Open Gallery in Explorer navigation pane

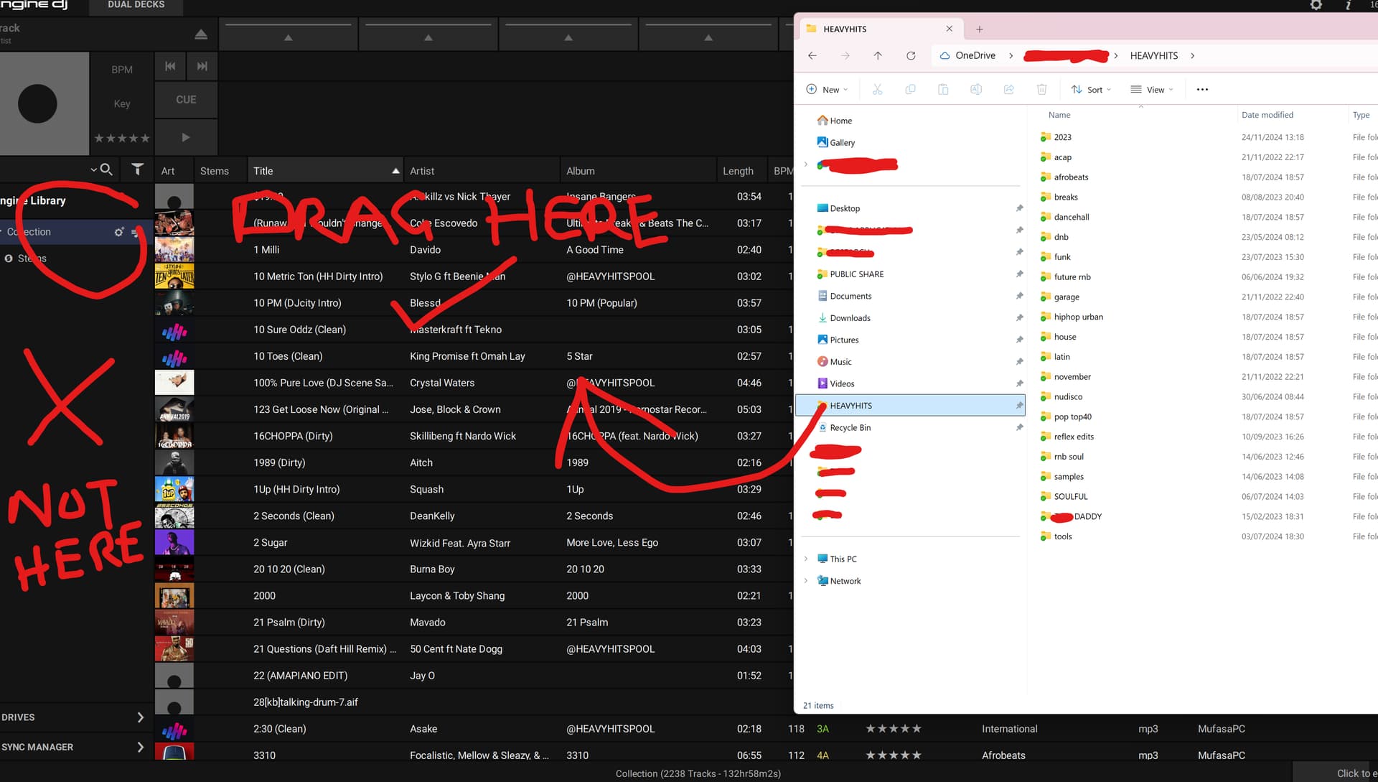tap(836, 143)
